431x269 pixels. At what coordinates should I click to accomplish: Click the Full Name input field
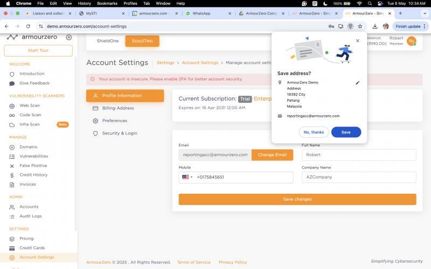(x=359, y=155)
